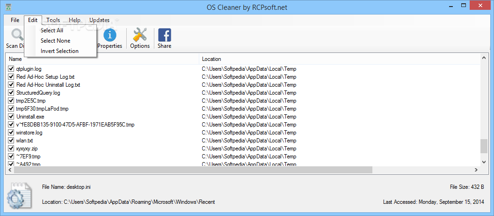Uncheck Red Ad-Hoc Setup Log.txt checkbox
The width and height of the screenshot is (494, 216).
coord(11,77)
